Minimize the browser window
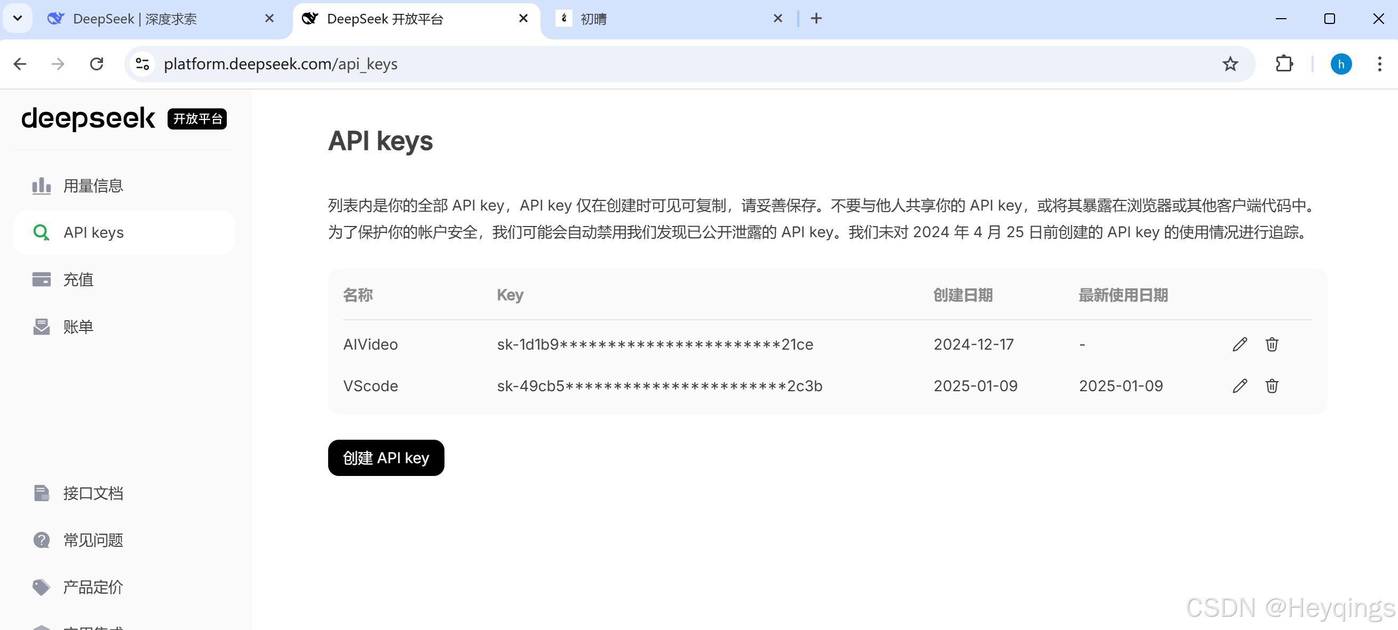The image size is (1398, 630). click(x=1281, y=19)
